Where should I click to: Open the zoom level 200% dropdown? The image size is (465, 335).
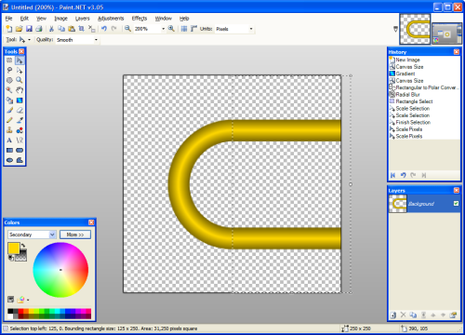[x=163, y=29]
